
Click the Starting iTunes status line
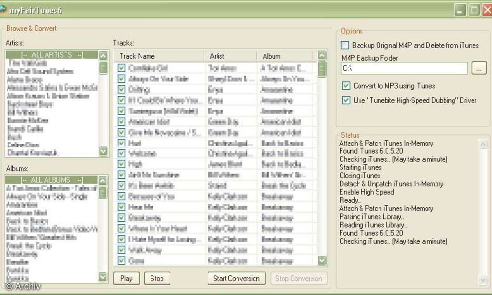click(x=360, y=167)
